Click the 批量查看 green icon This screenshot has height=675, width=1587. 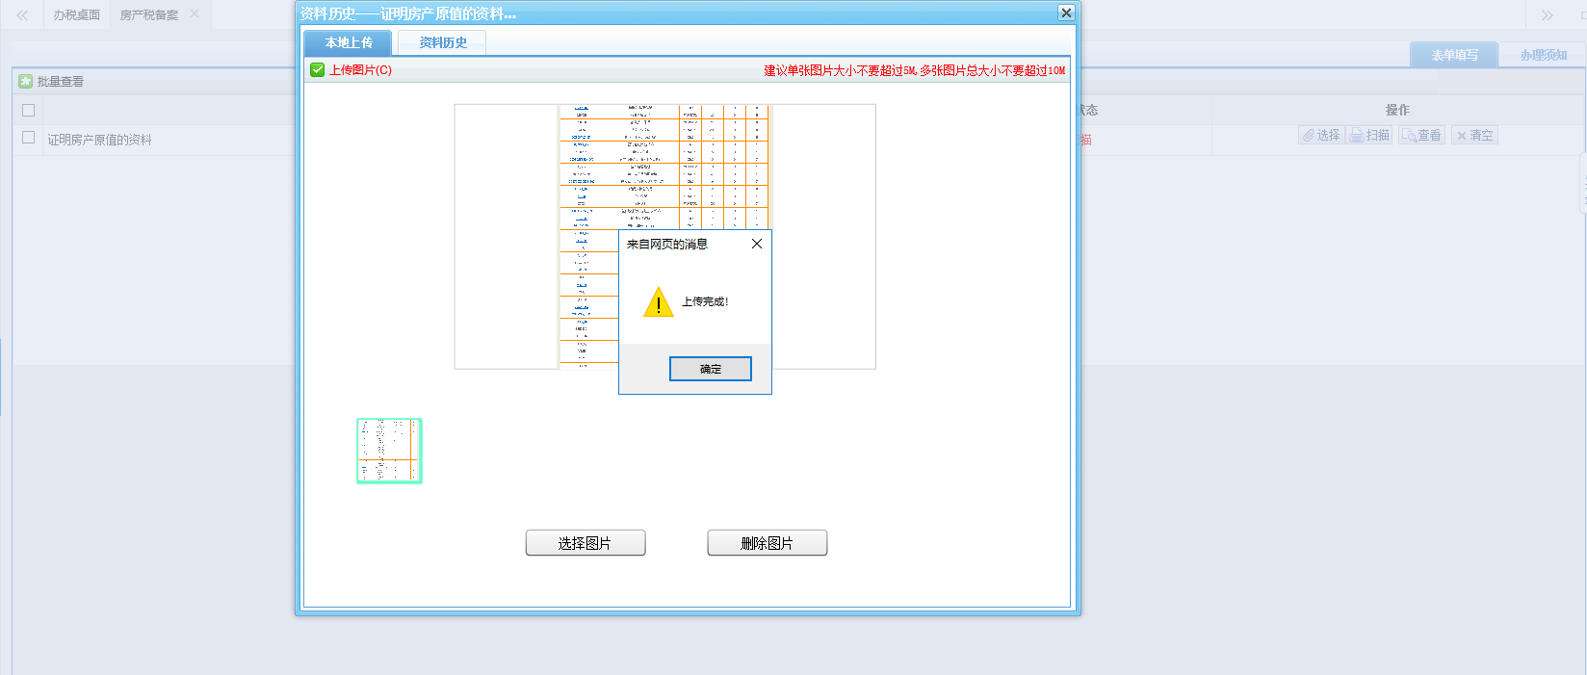[x=26, y=82]
